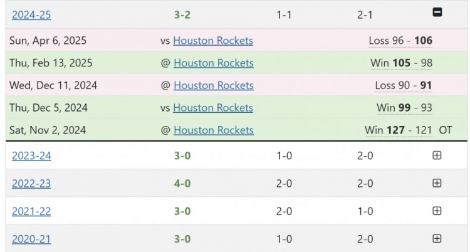Click Houston Rockets link for Feb 13, 2025
The width and height of the screenshot is (470, 252).
tap(214, 63)
